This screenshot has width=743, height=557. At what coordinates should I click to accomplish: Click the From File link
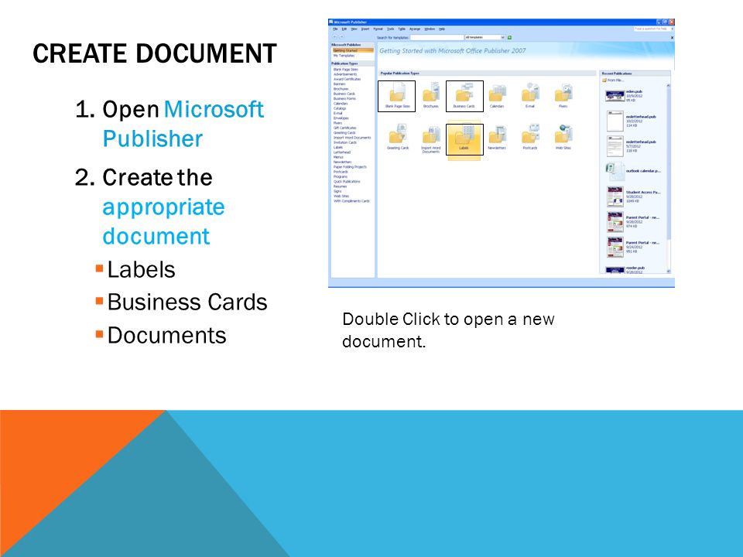pos(613,80)
